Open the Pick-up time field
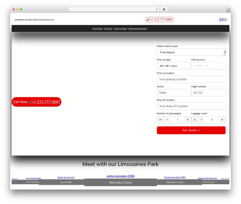This screenshot has height=204, width=241. (208, 66)
